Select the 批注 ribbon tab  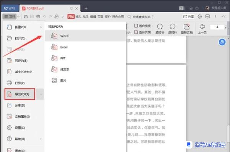(x=86, y=17)
